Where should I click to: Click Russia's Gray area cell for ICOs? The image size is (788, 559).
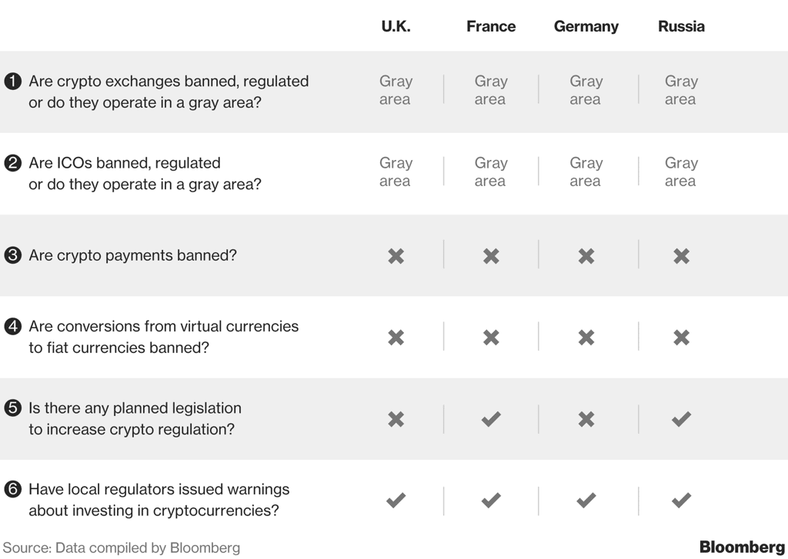pos(682,171)
